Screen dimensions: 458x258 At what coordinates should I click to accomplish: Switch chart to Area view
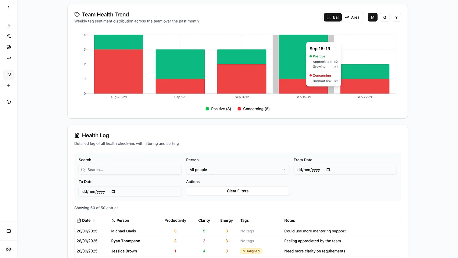[352, 17]
